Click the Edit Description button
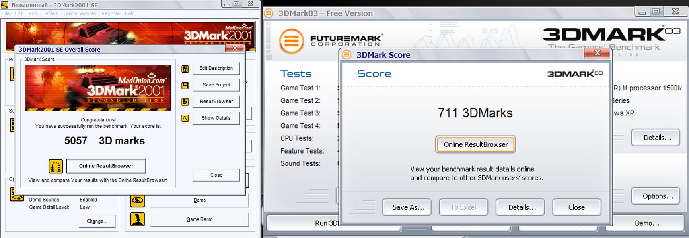 216,68
